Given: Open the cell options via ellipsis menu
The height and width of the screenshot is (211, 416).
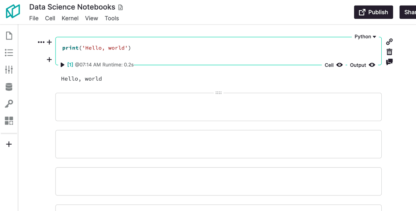Looking at the screenshot, I should pyautogui.click(x=41, y=42).
